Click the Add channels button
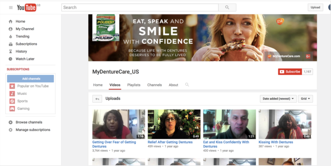The height and width of the screenshot is (166, 331). coord(30,79)
